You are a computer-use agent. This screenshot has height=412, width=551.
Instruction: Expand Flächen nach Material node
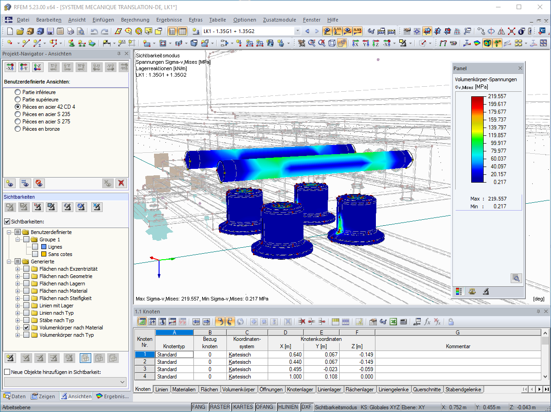[x=18, y=291]
